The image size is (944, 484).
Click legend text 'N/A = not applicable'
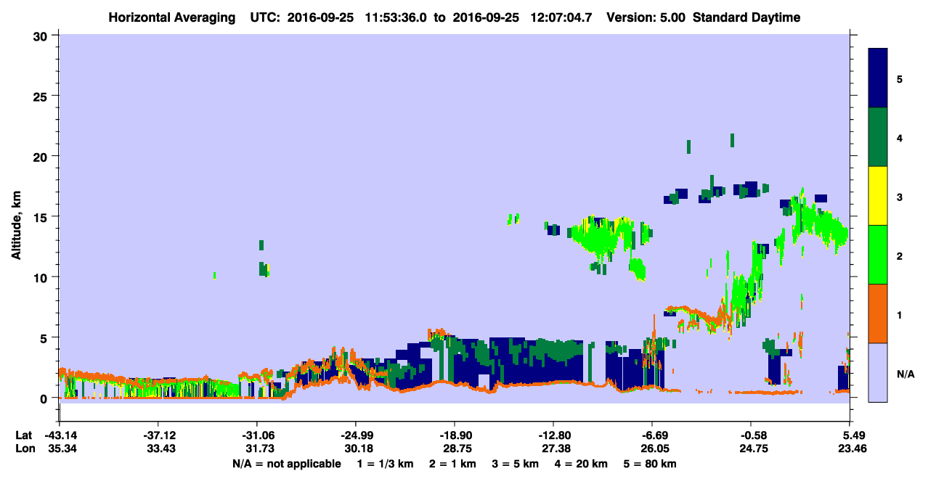pyautogui.click(x=286, y=464)
